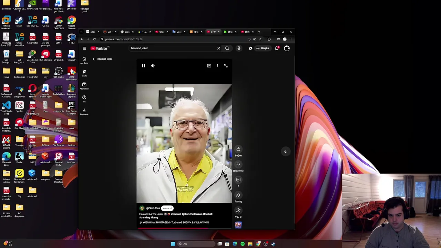
Task: Reload the page in Chrome
Action: coord(94,39)
